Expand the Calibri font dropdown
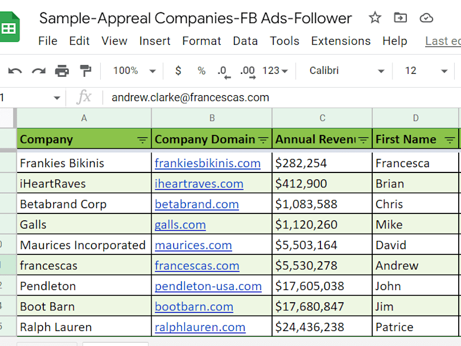Screen dimensions: 461x346 347,70
